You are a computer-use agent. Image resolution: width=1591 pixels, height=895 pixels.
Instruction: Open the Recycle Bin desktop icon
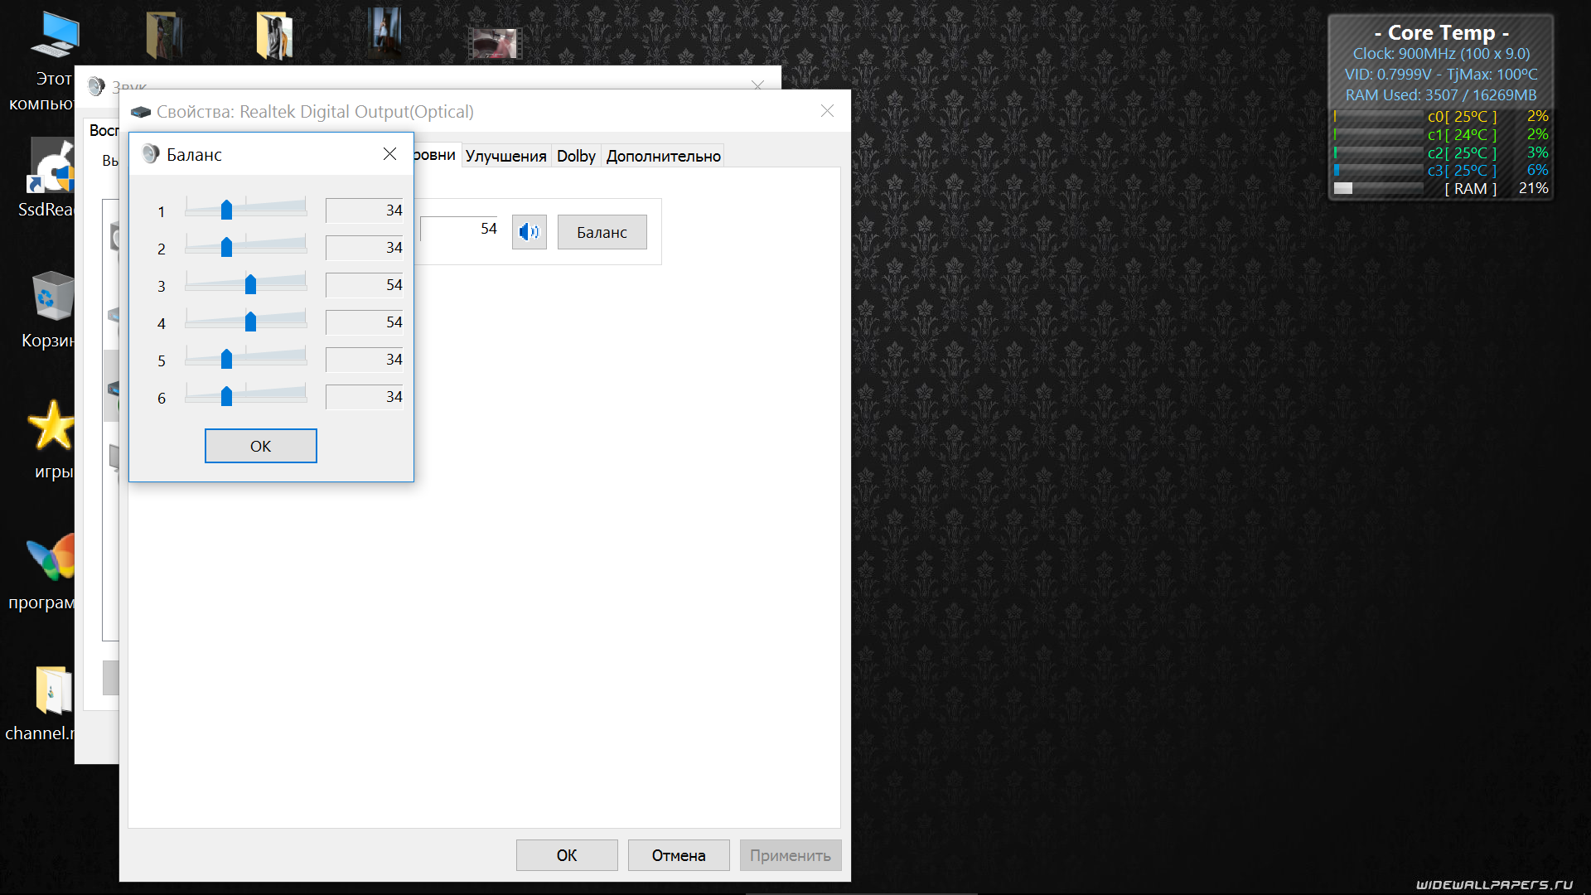53,297
